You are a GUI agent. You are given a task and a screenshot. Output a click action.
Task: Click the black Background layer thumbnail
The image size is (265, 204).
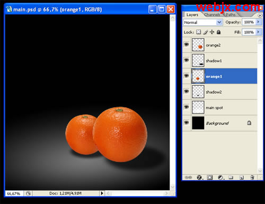pos(198,123)
